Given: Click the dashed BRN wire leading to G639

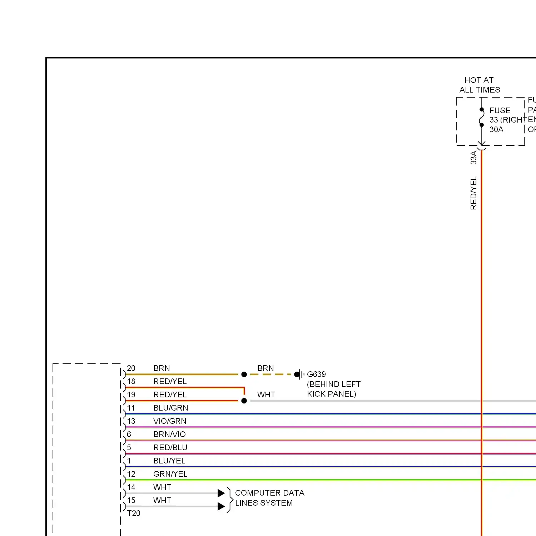Looking at the screenshot, I should click(271, 374).
